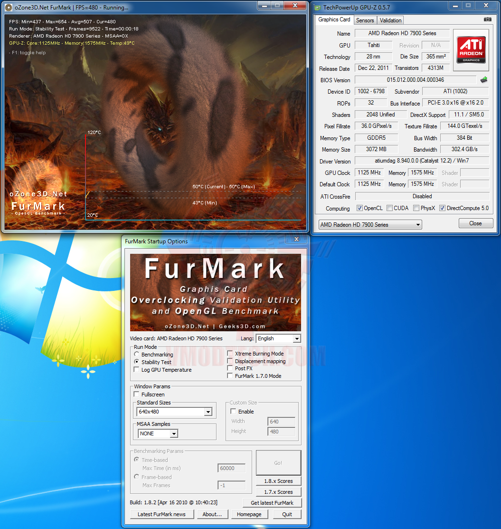Click the FurMark window title bar icon
501x529 pixels.
9,7
